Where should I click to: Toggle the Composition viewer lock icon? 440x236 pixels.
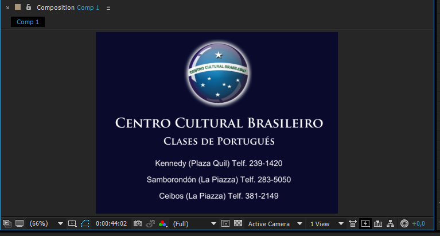click(x=28, y=7)
